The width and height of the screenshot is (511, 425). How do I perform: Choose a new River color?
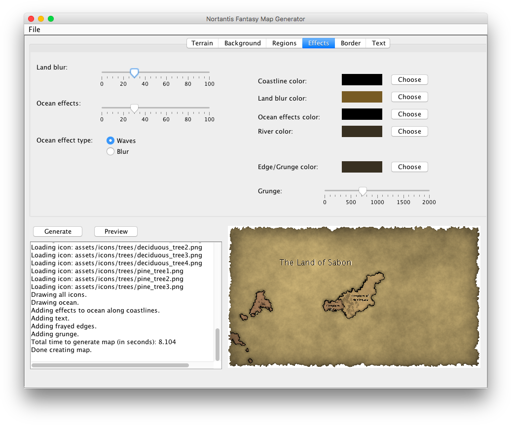click(409, 132)
